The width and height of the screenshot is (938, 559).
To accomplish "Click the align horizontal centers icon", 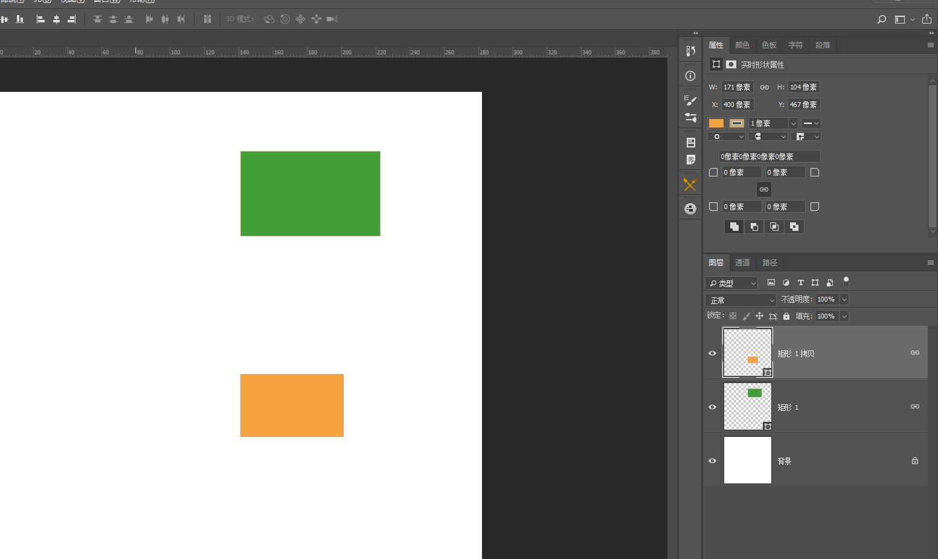I will point(56,19).
